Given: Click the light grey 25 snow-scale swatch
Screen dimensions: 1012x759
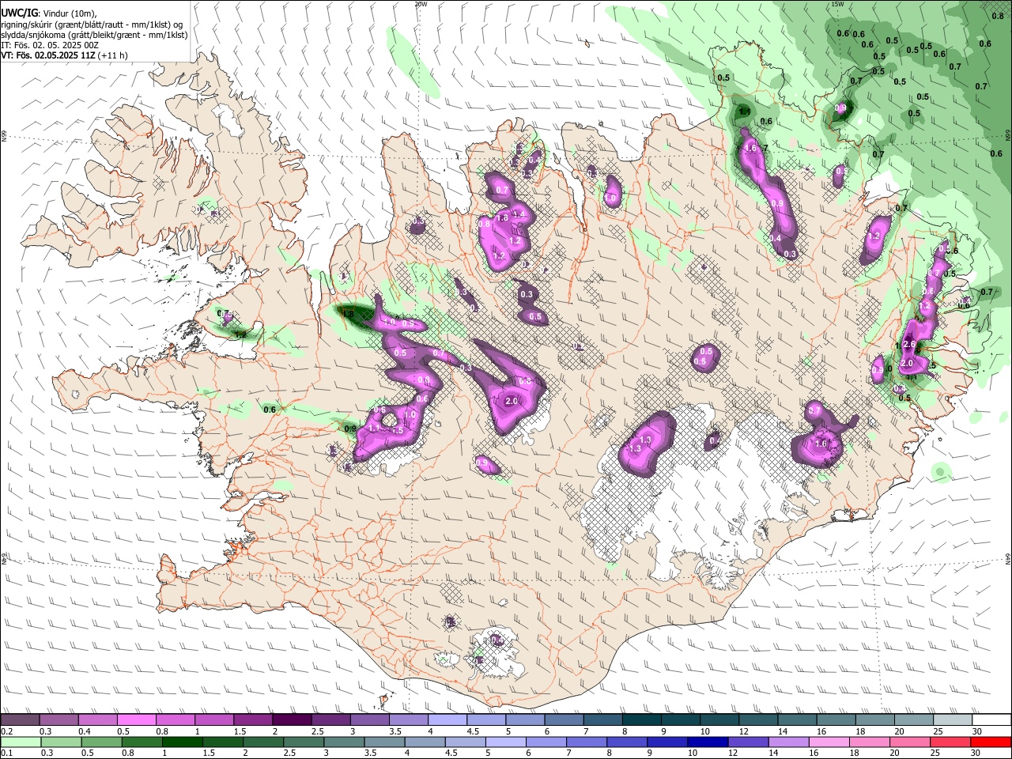Looking at the screenshot, I should (955, 719).
